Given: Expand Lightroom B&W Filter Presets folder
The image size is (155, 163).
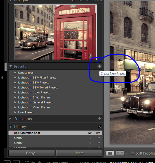Looking at the screenshot, I should tap(15, 78).
